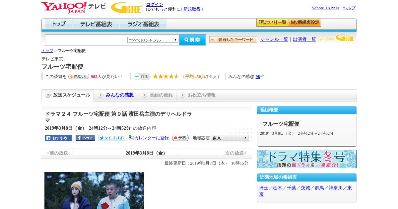The width and height of the screenshot is (398, 209).
Task: Open 栃木 regional listing link
Action: [278, 188]
